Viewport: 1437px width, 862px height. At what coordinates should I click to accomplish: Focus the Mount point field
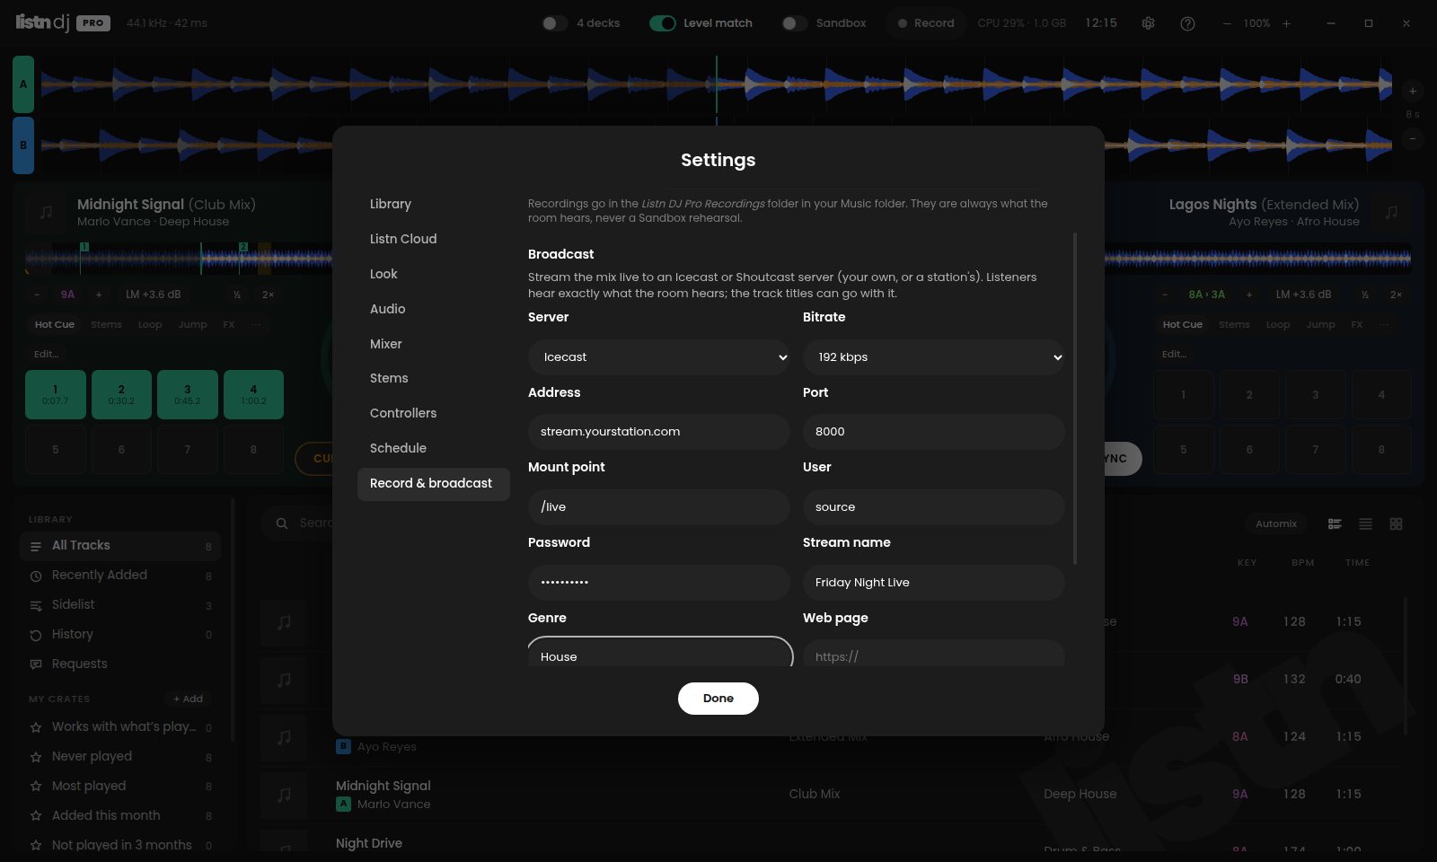659,507
